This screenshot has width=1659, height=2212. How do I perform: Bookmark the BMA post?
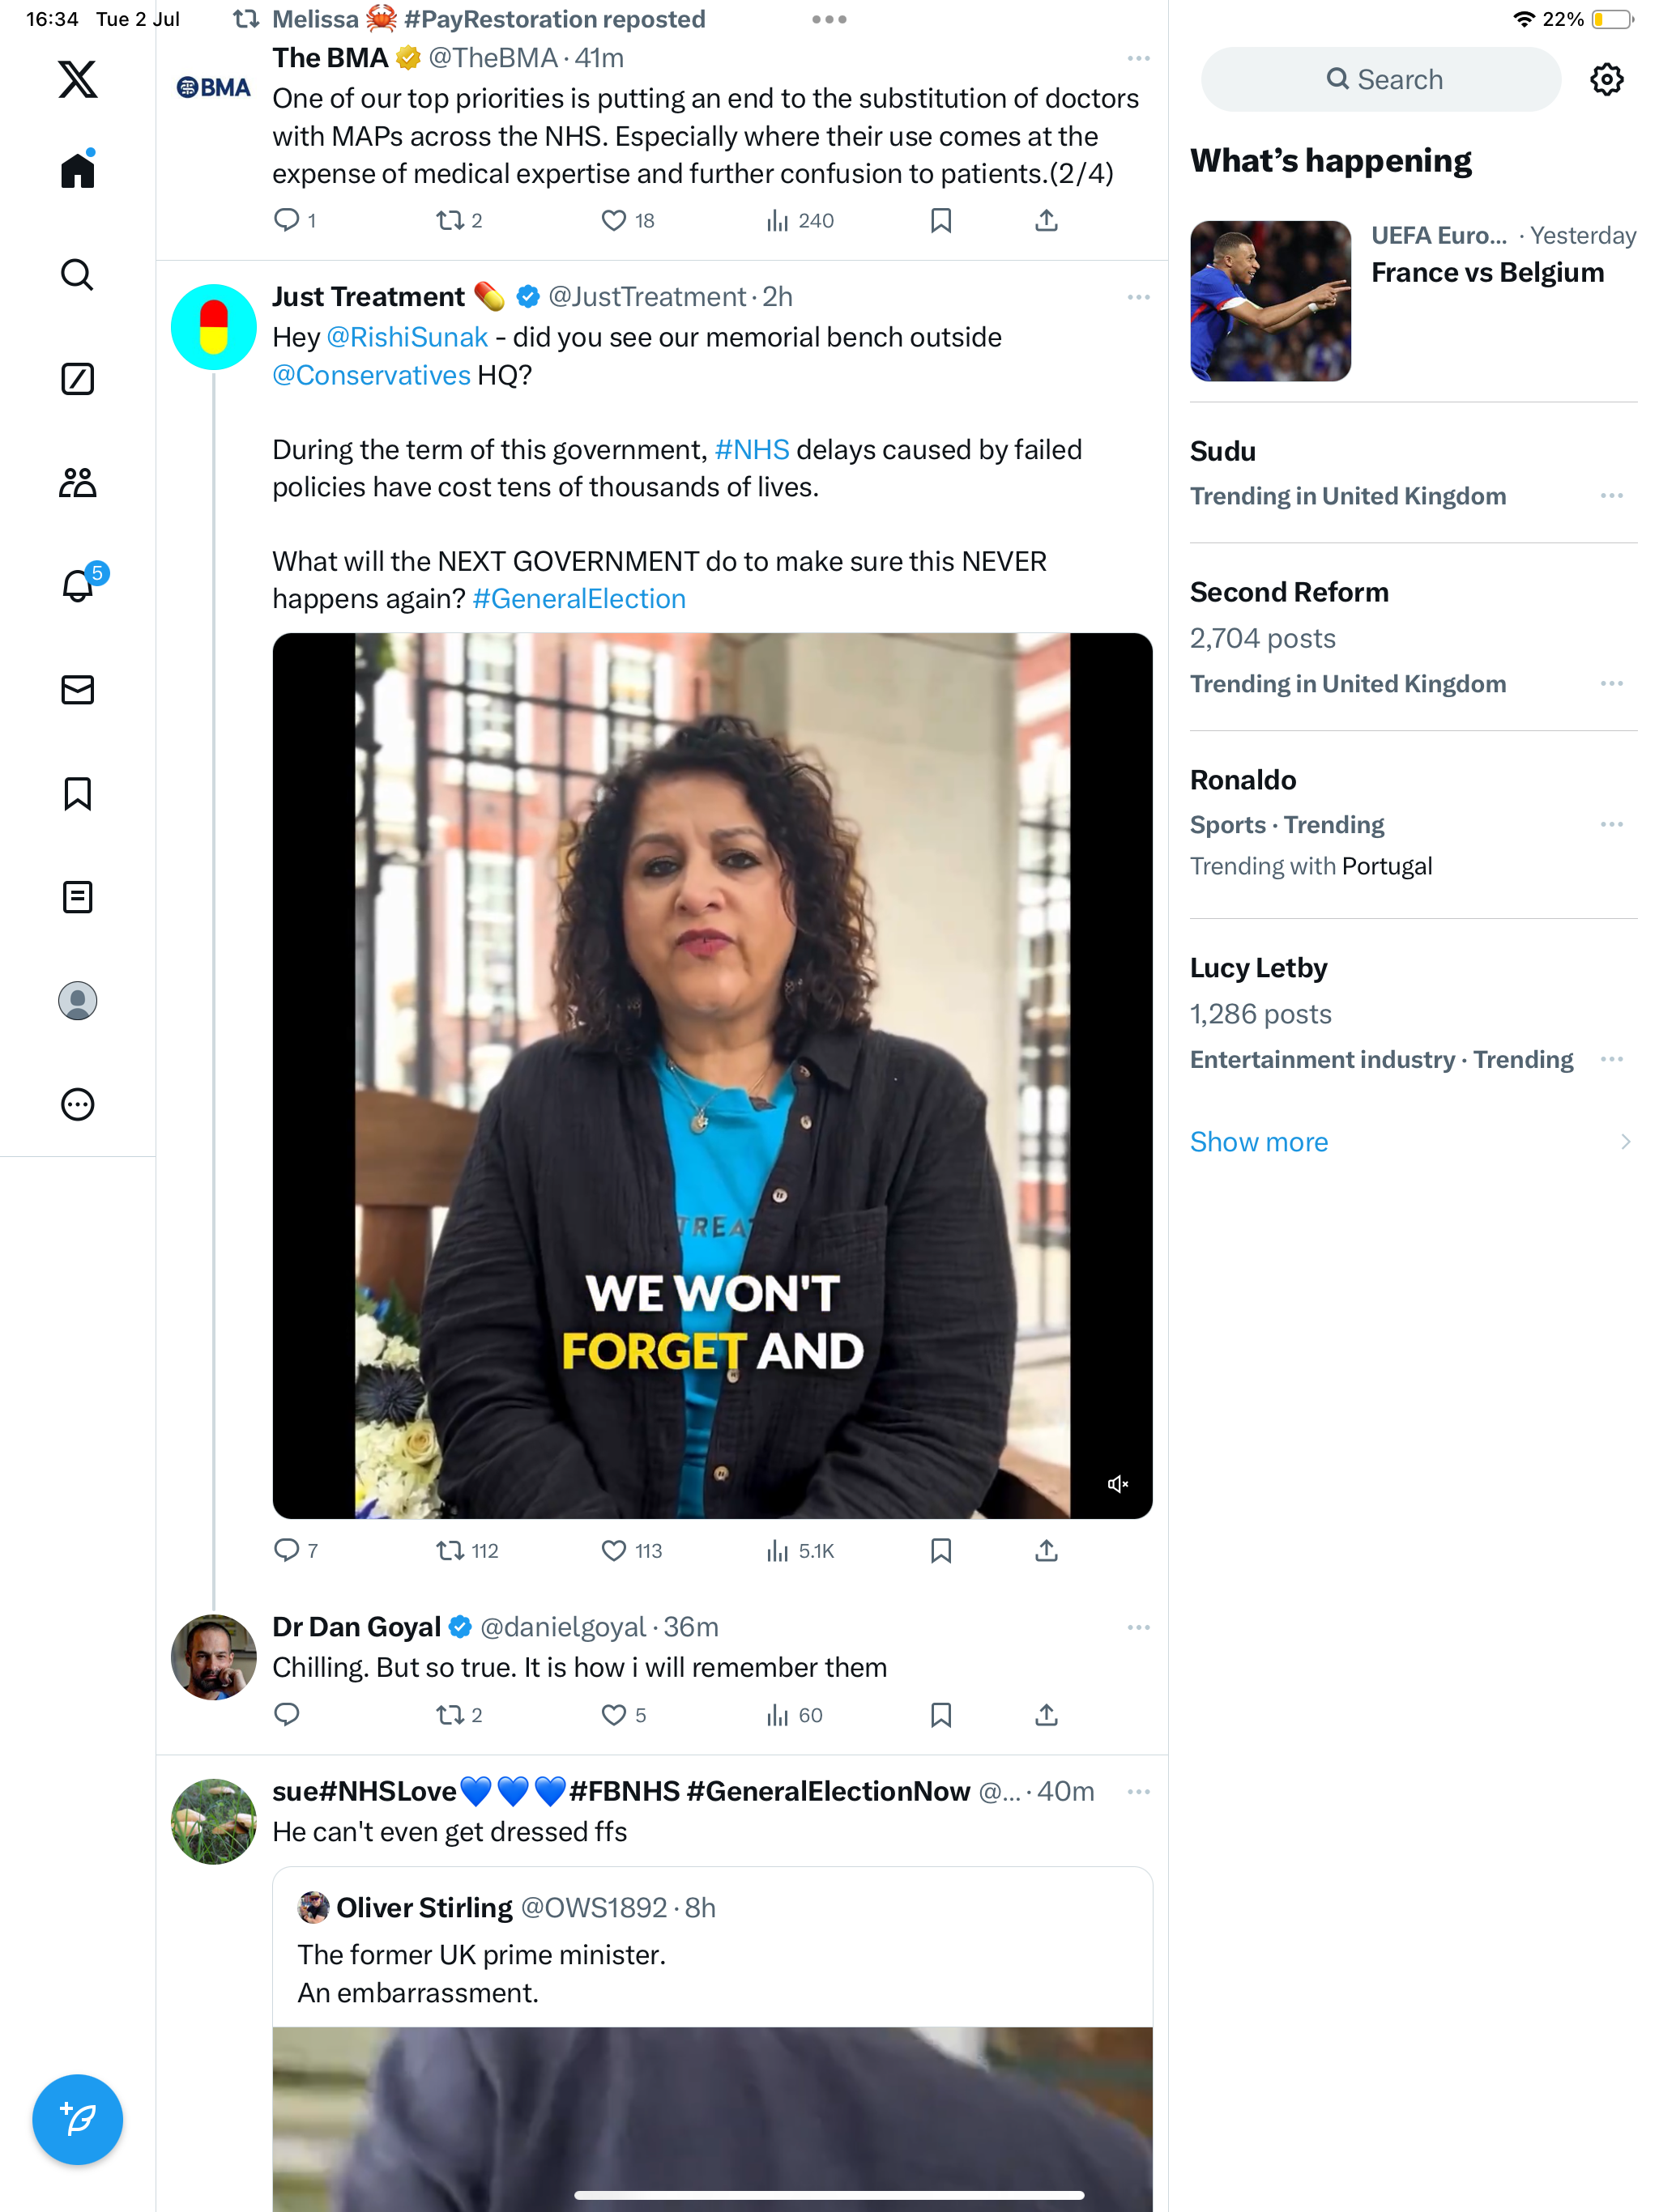pyautogui.click(x=940, y=220)
